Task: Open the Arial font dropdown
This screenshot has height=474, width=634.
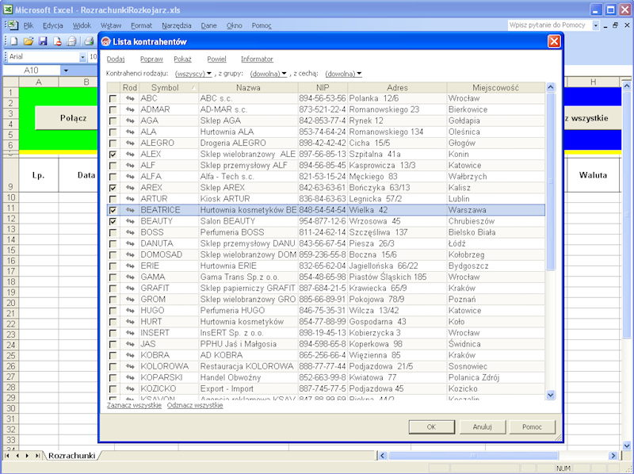Action: click(x=84, y=56)
